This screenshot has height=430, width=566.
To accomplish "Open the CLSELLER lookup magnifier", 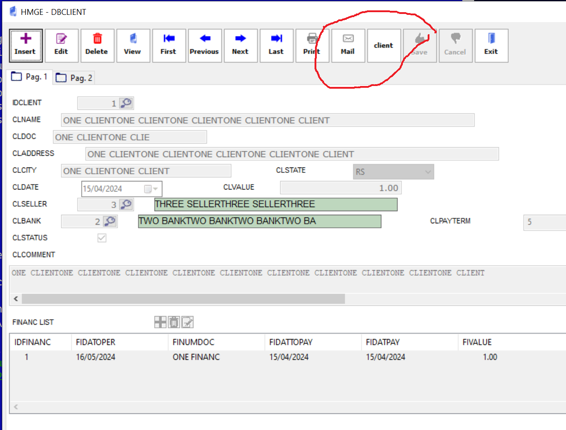I will pyautogui.click(x=127, y=204).
